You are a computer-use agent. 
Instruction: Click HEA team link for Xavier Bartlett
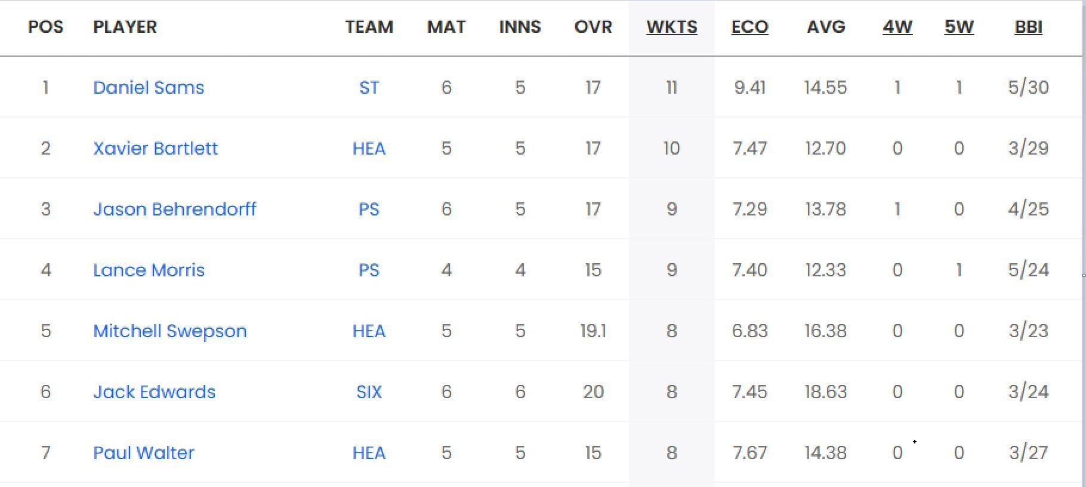(x=369, y=149)
